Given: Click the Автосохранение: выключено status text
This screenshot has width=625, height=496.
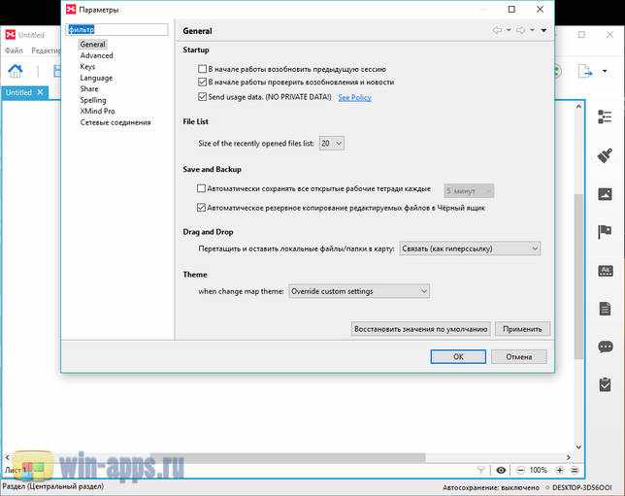Looking at the screenshot, I should point(491,487).
